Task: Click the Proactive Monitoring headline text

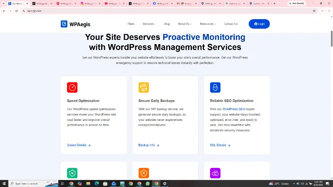Action: pos(204,37)
